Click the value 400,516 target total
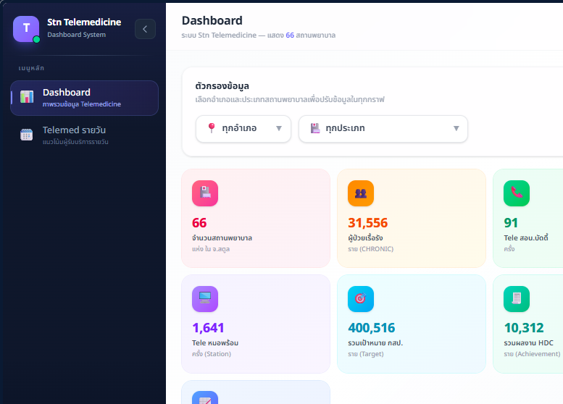563x404 pixels. tap(371, 328)
